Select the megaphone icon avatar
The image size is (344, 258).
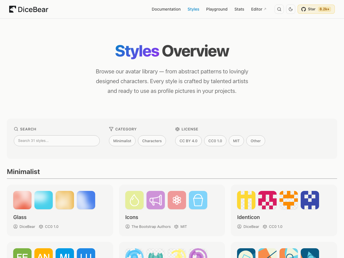156,200
